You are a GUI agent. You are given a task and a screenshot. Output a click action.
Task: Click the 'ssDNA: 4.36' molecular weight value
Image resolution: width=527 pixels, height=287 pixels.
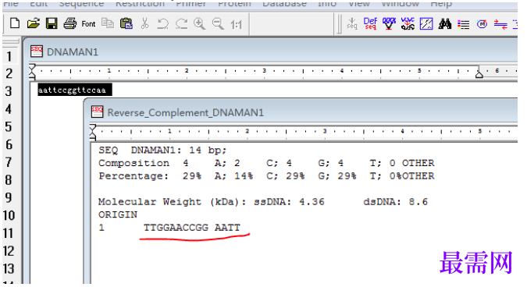pos(289,202)
